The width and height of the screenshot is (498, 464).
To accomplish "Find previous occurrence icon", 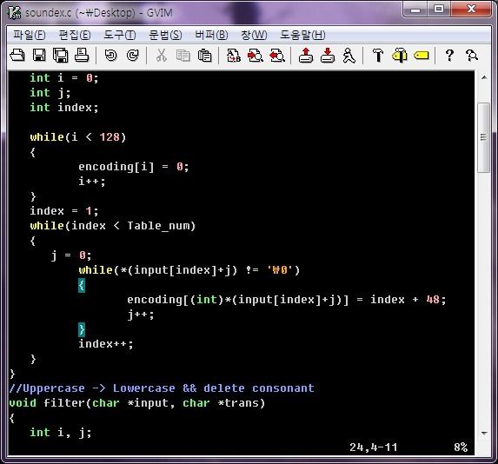I will click(x=277, y=56).
